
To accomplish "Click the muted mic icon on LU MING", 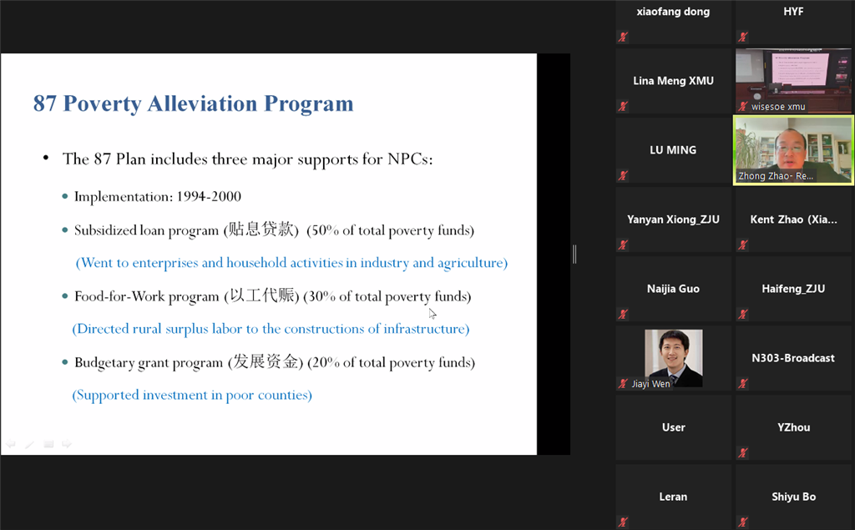I will (x=623, y=175).
